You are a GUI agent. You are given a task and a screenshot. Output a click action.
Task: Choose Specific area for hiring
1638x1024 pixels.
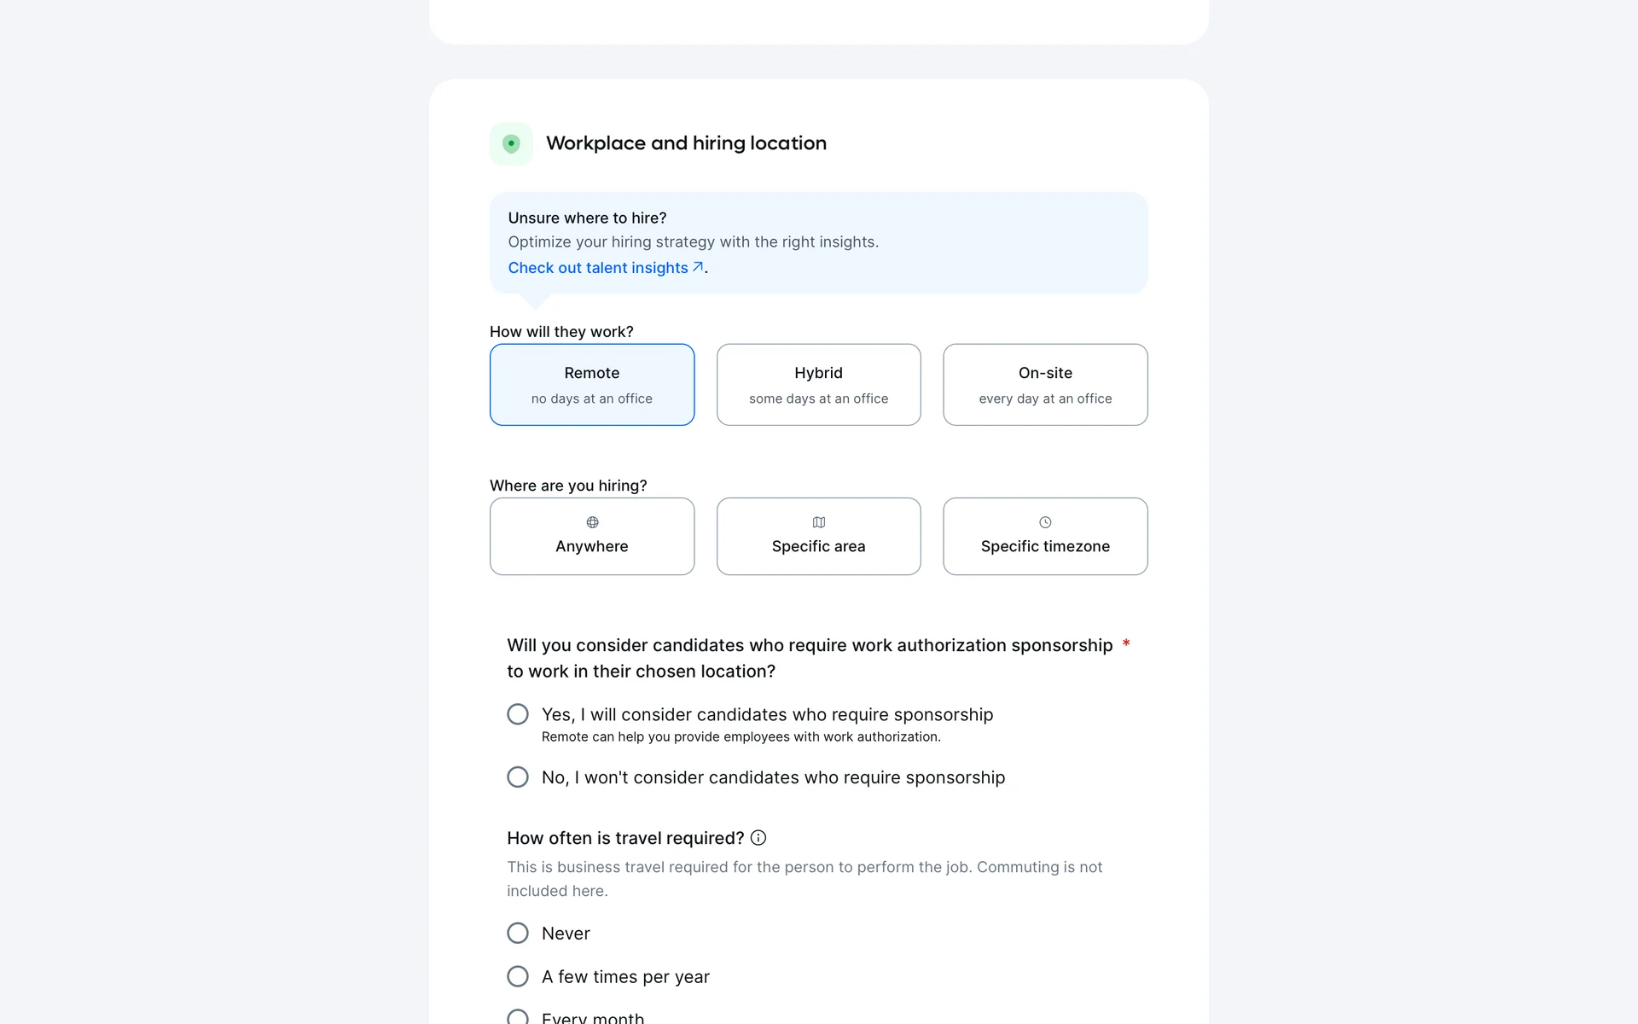819,537
